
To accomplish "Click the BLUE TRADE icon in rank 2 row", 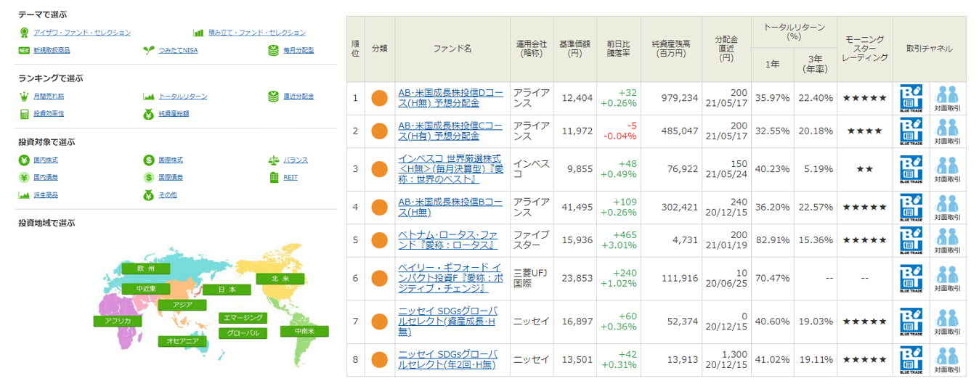I will pos(911,131).
